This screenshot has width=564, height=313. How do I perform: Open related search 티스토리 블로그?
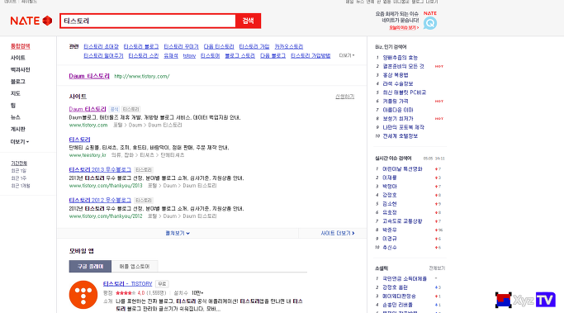(141, 46)
